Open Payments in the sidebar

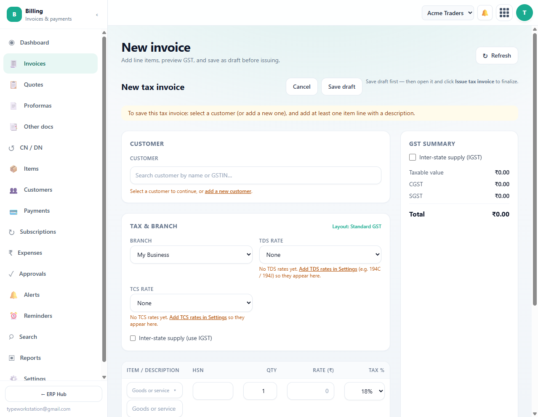pos(51,211)
